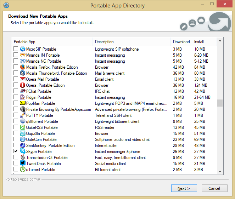The width and height of the screenshot is (235, 199).
Task: Click the scrollbar down arrow
Action: tap(220, 171)
